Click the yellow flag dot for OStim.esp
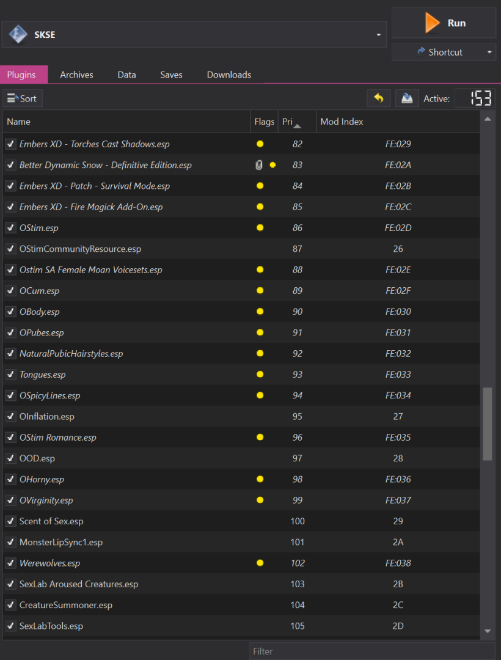This screenshot has height=660, width=501. 260,228
